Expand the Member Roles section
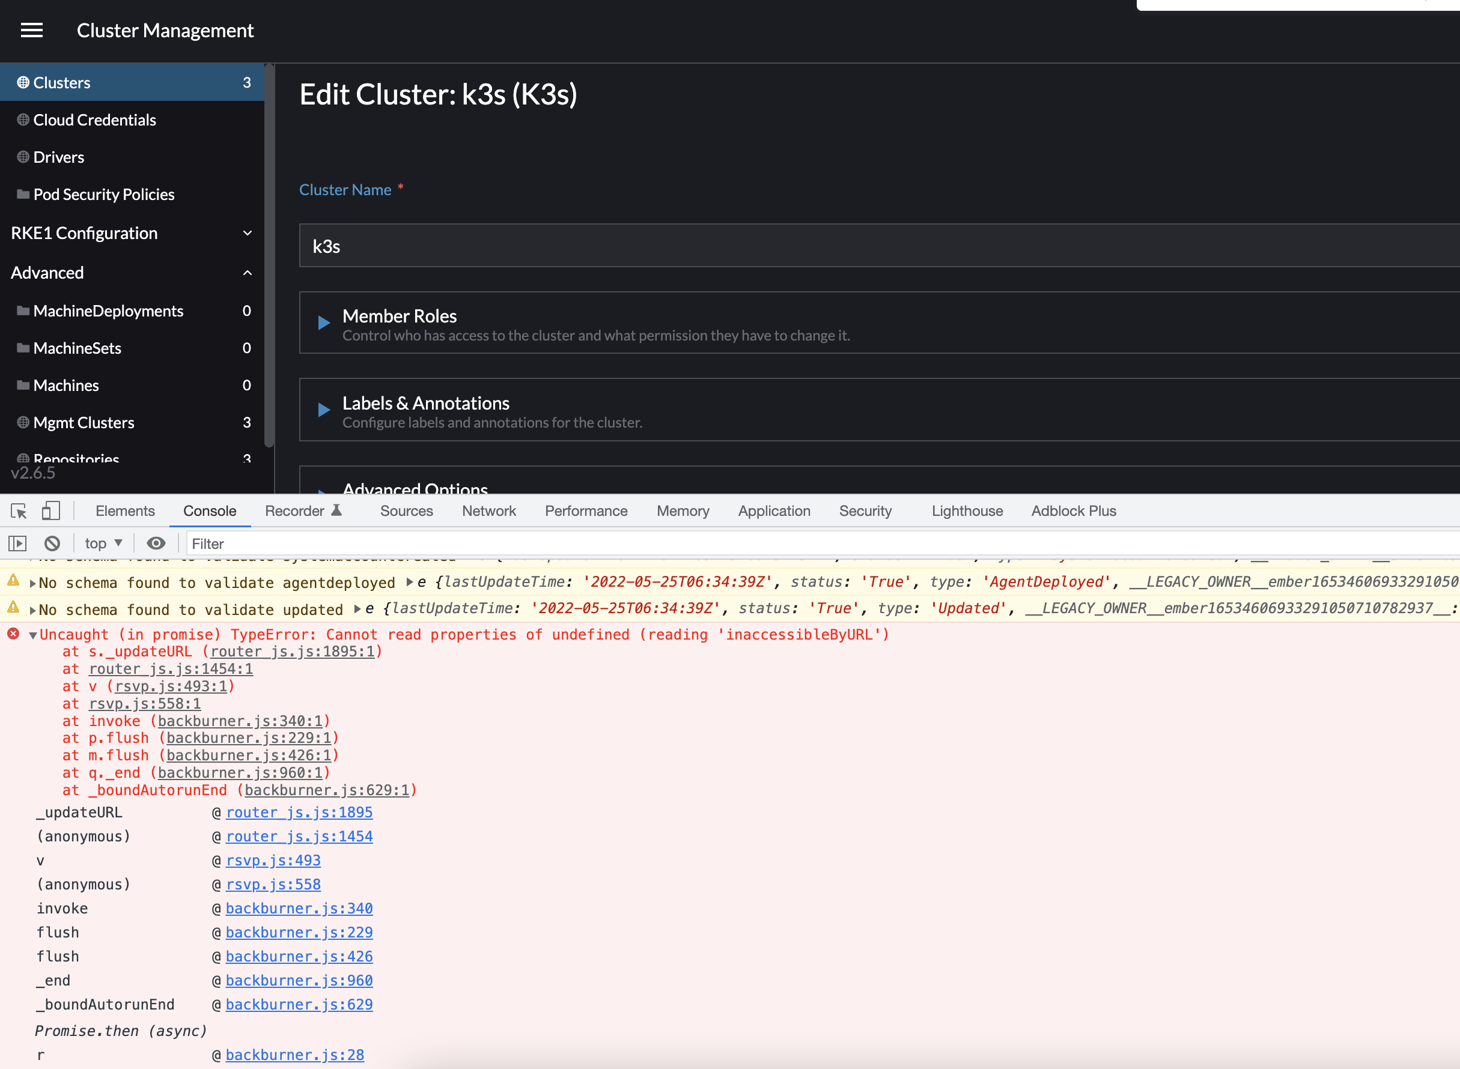Image resolution: width=1460 pixels, height=1069 pixels. click(324, 323)
